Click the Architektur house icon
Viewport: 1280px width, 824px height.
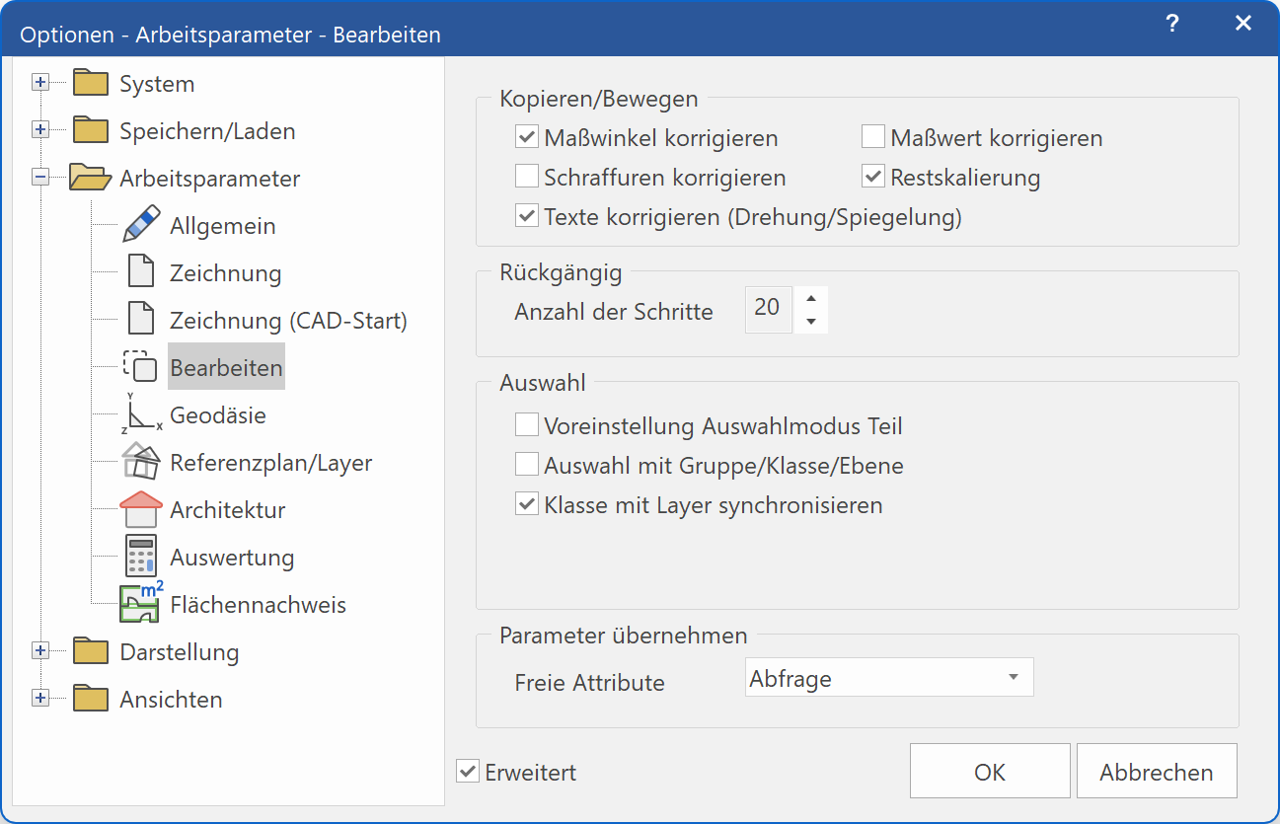tap(141, 509)
